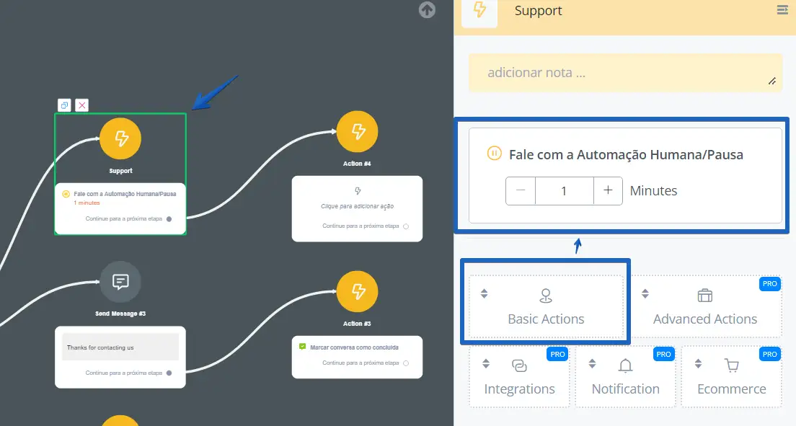Decrease minutes with the minus button

pyautogui.click(x=521, y=191)
